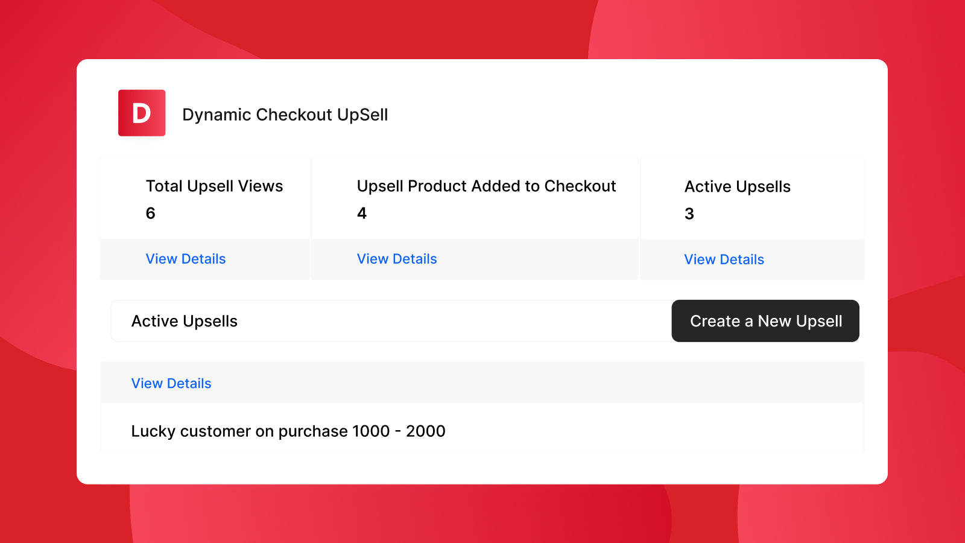Click the Active Upsells stat card
This screenshot has width=965, height=543.
pyautogui.click(x=751, y=199)
